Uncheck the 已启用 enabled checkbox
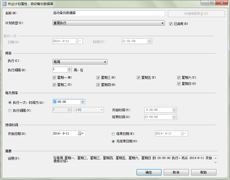 (x=171, y=24)
